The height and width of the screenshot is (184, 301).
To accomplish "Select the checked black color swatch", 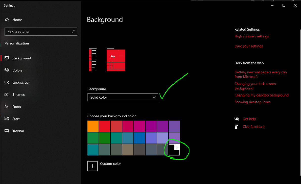I will coord(174,150).
